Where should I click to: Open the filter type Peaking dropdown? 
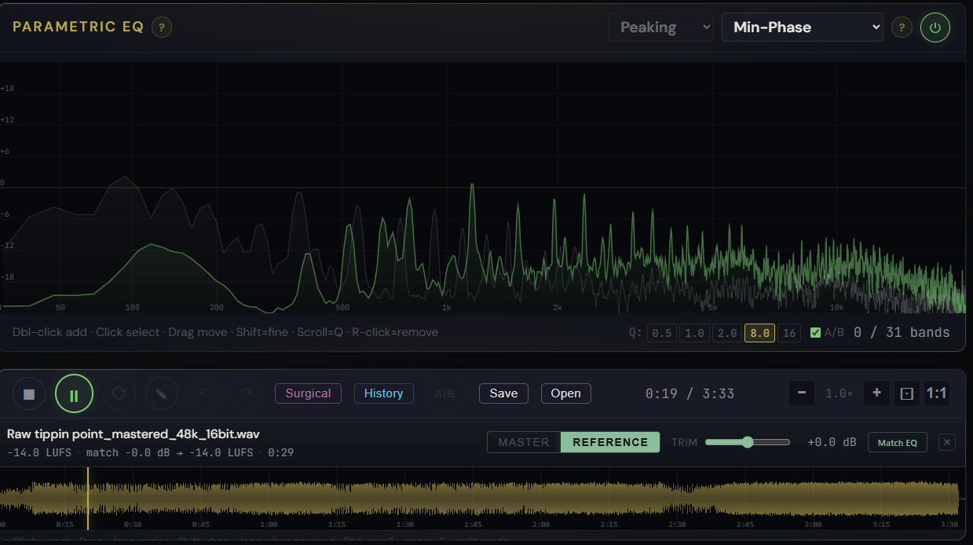(660, 27)
